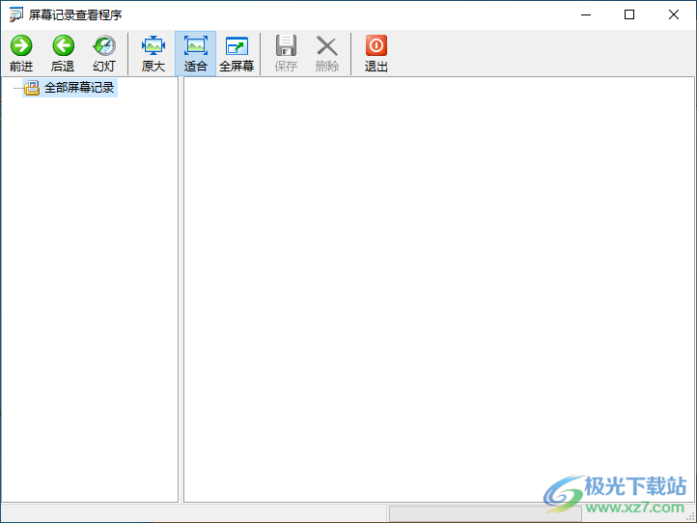697x523 pixels.
Task: Click the folder icon beside 全部屏幕记录
Action: point(32,88)
